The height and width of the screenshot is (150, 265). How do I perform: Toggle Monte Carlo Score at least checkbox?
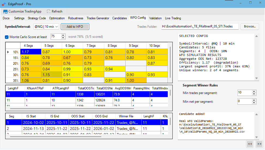7,37
